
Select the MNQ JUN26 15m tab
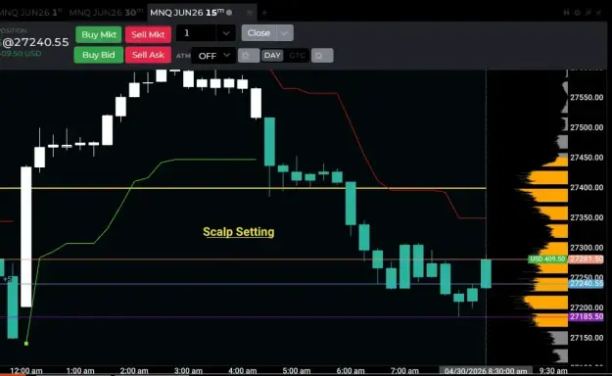[x=191, y=13]
